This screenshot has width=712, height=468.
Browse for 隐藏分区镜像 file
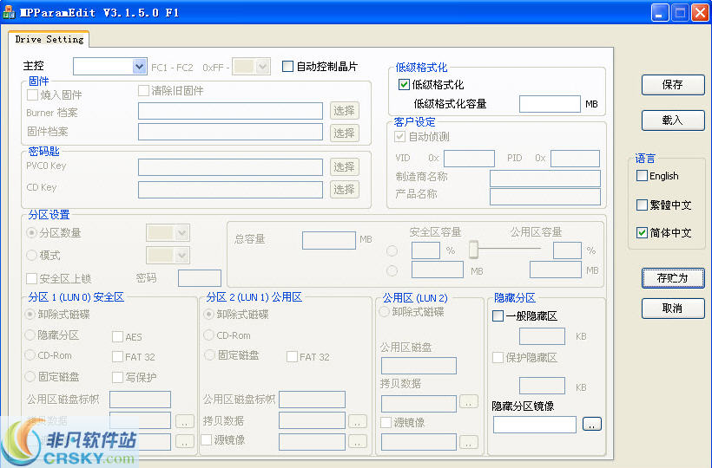pos(591,425)
